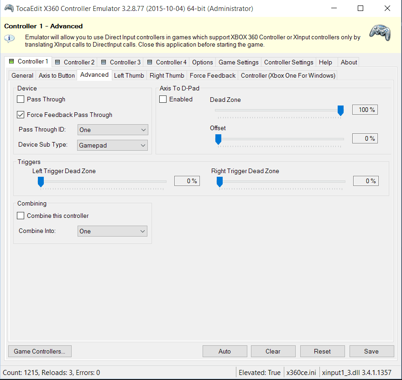Open the Left Thumb sub-tab
Viewport: 402px width, 380px height.
[129, 75]
